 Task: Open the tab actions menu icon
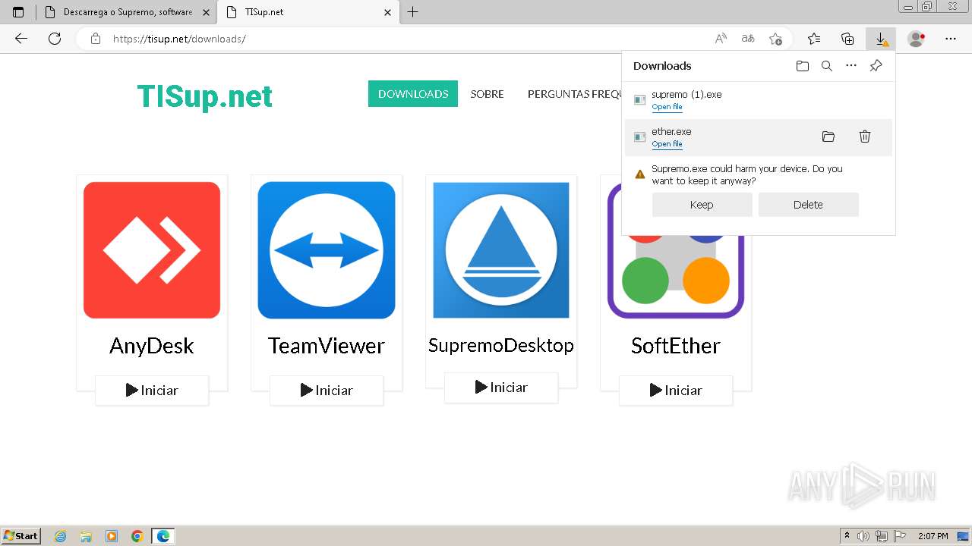tap(18, 12)
